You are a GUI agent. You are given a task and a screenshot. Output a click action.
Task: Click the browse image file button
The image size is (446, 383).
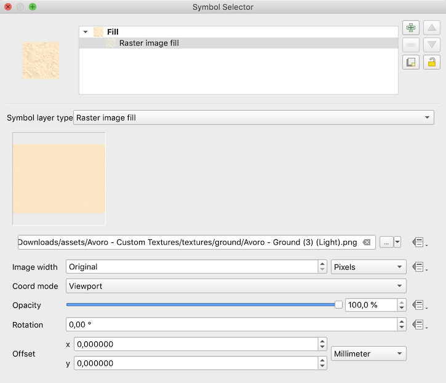tap(386, 242)
